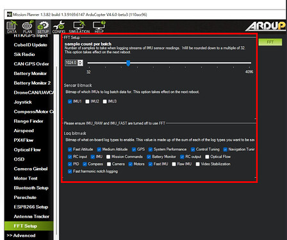
Task: Click the sample count slider handle
Action: pyautogui.click(x=128, y=63)
